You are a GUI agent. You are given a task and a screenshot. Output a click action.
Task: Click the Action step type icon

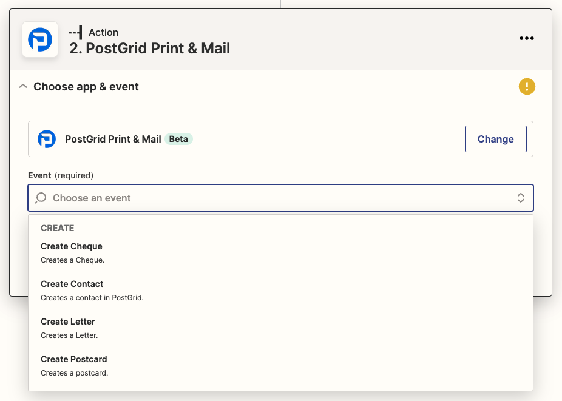pos(76,32)
